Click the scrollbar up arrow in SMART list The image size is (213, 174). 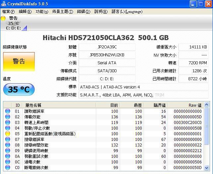(206, 105)
